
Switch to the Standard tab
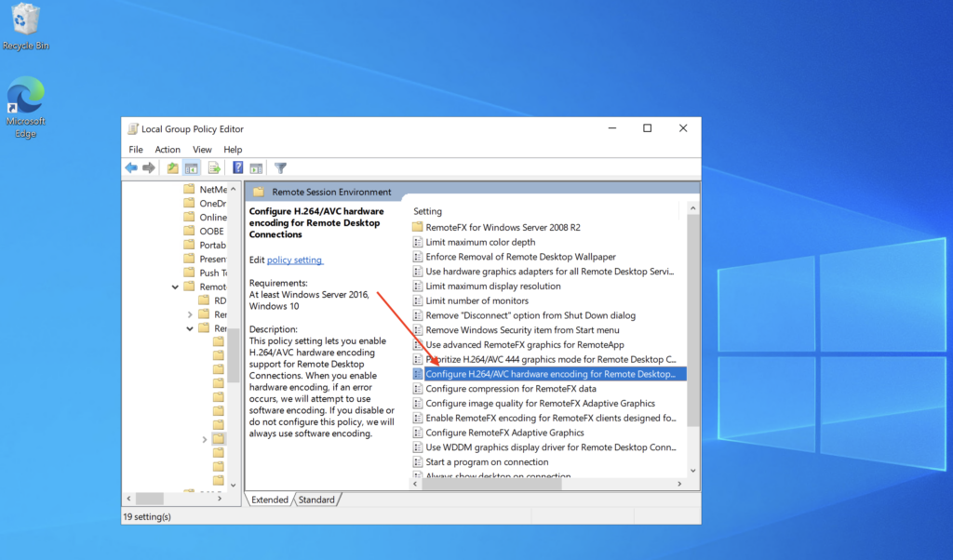(x=316, y=500)
